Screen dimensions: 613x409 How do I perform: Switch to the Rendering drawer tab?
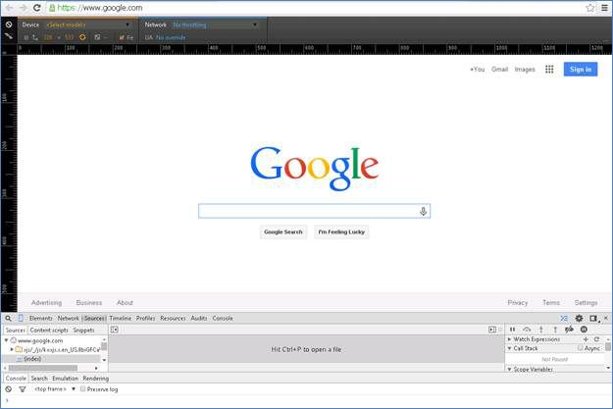click(x=96, y=379)
